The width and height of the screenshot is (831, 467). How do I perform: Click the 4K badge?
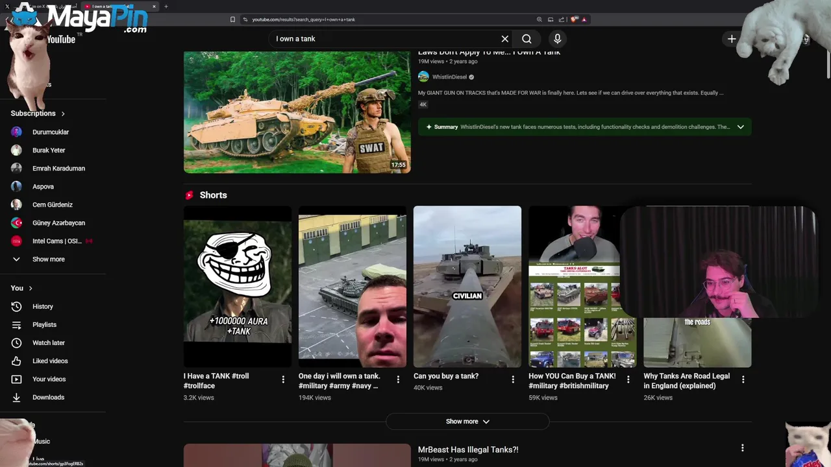tap(423, 104)
